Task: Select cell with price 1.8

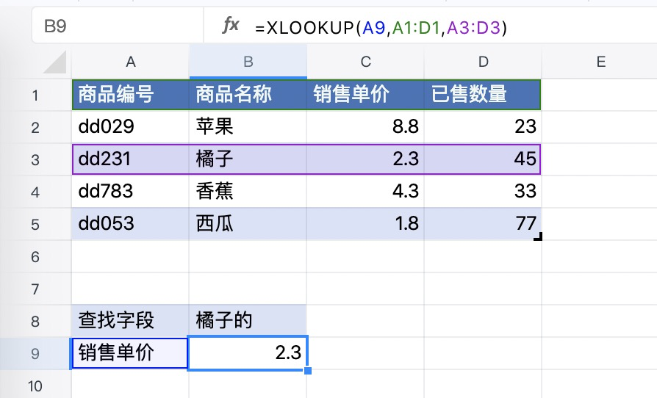Action: click(x=365, y=224)
